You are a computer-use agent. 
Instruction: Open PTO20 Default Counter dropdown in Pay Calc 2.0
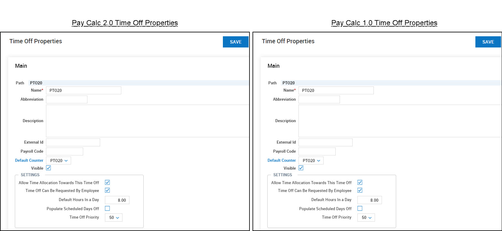click(59, 161)
